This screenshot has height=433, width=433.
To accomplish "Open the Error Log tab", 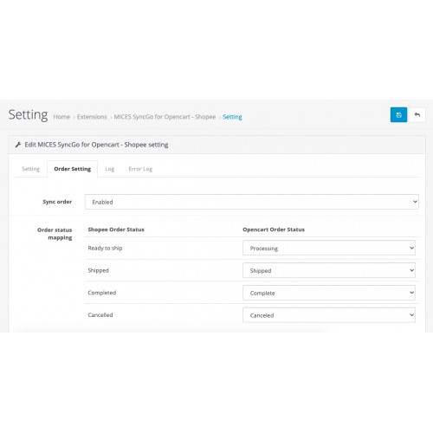I will pos(140,169).
